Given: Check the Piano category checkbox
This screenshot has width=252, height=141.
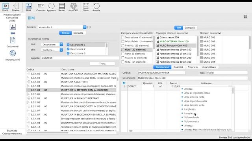Looking at the screenshot, I should click(123, 54).
